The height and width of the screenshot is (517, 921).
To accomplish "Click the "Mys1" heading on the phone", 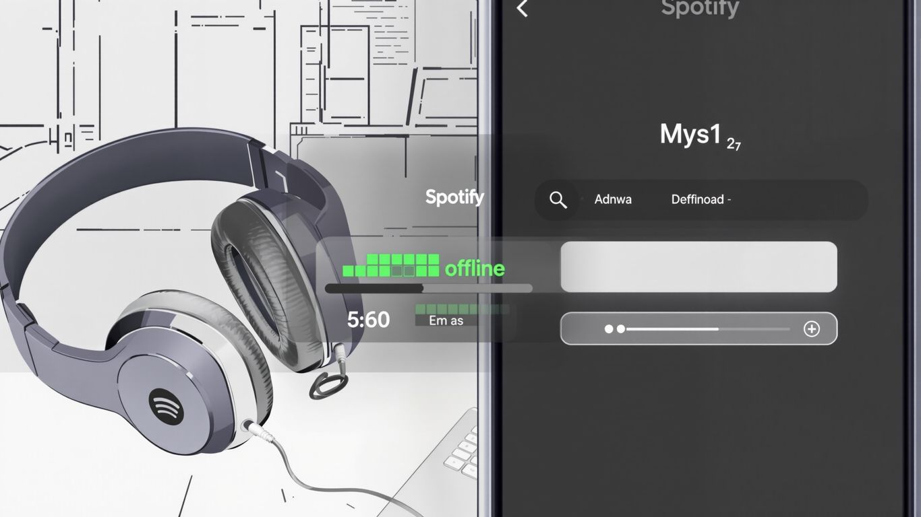I will tap(690, 135).
